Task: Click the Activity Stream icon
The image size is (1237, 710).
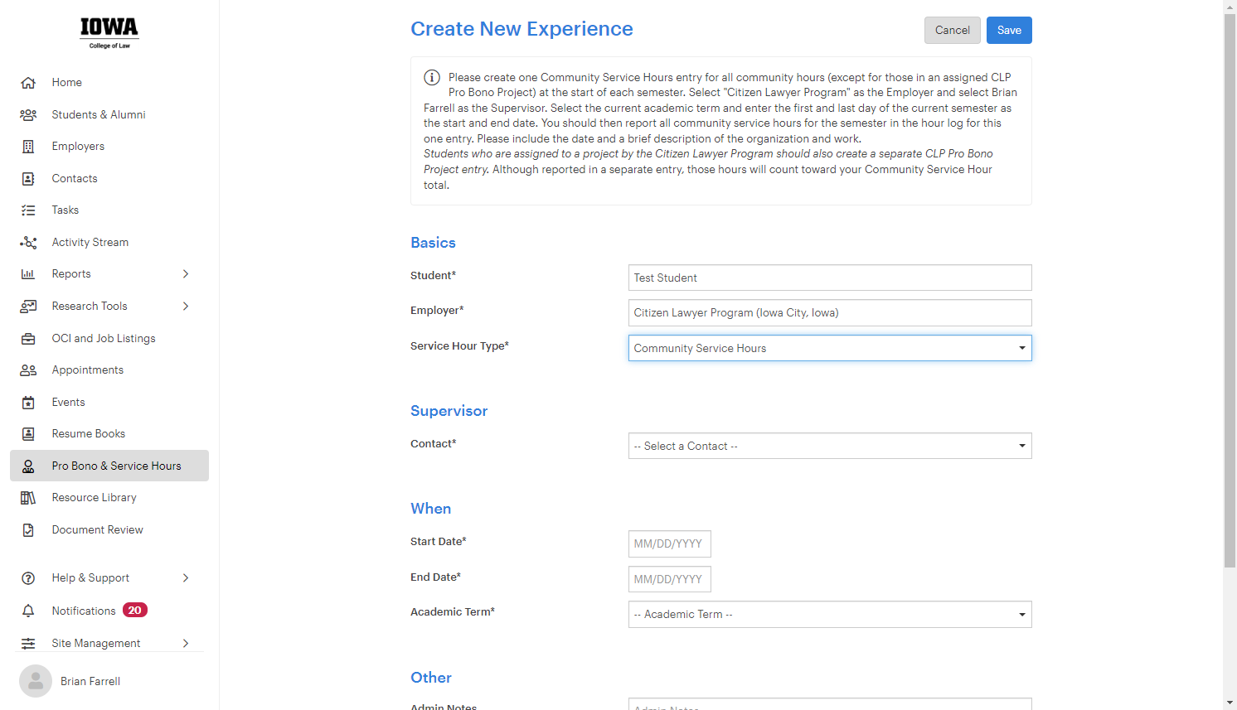Action: point(28,243)
